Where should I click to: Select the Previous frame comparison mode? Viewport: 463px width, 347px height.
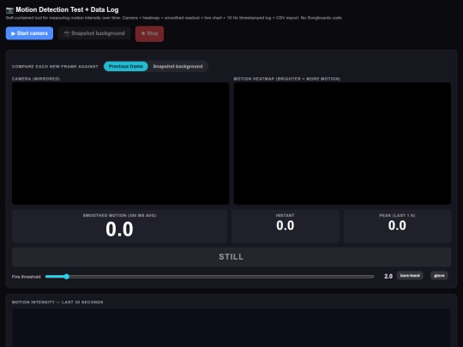tap(126, 66)
